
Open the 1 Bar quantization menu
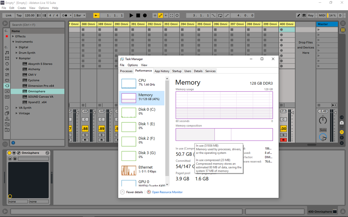[80, 15]
